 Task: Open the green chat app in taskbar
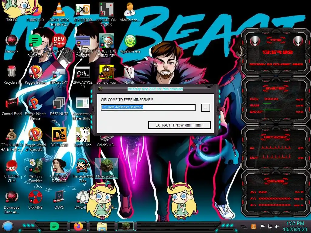coord(54,226)
